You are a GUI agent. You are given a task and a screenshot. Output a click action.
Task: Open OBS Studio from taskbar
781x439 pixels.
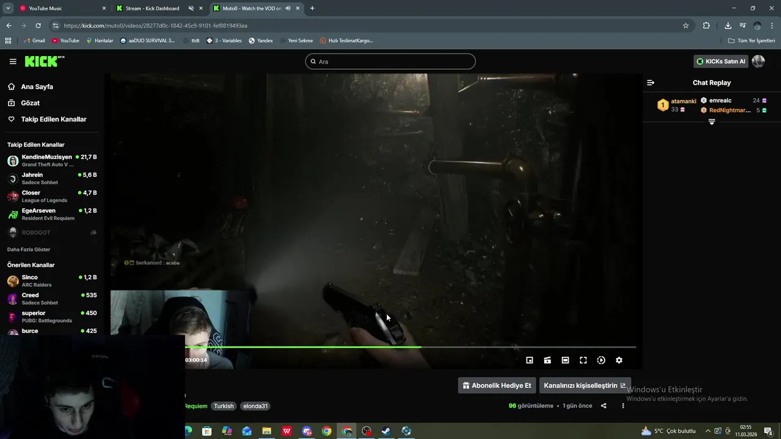click(366, 431)
